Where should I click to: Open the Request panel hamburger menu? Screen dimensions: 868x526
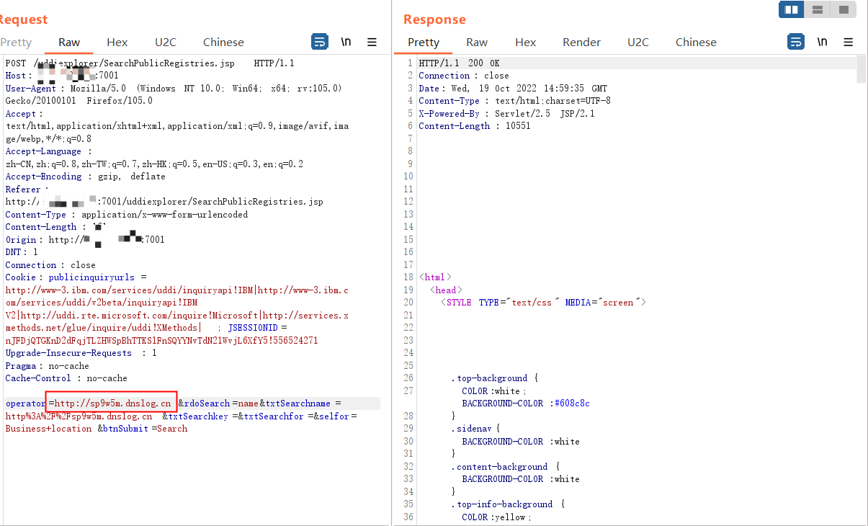point(372,42)
